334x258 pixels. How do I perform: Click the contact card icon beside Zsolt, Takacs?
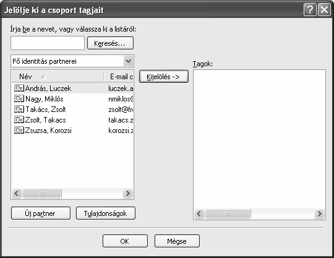[x=19, y=120]
